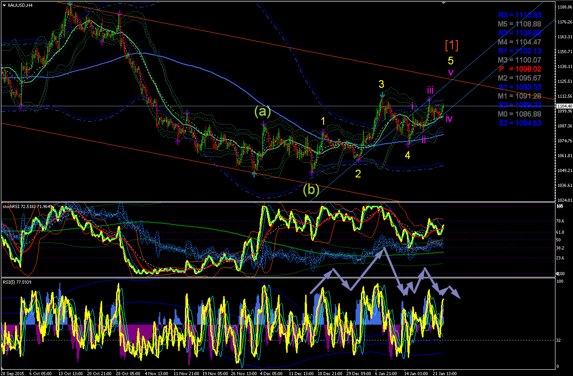Click the magenta sub-wave iv label

449,118
